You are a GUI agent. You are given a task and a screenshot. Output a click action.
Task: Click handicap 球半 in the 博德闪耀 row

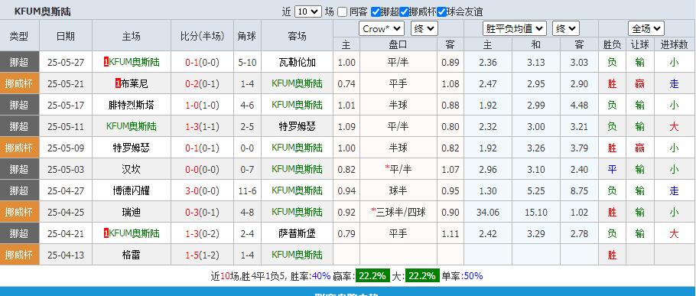[398, 190]
